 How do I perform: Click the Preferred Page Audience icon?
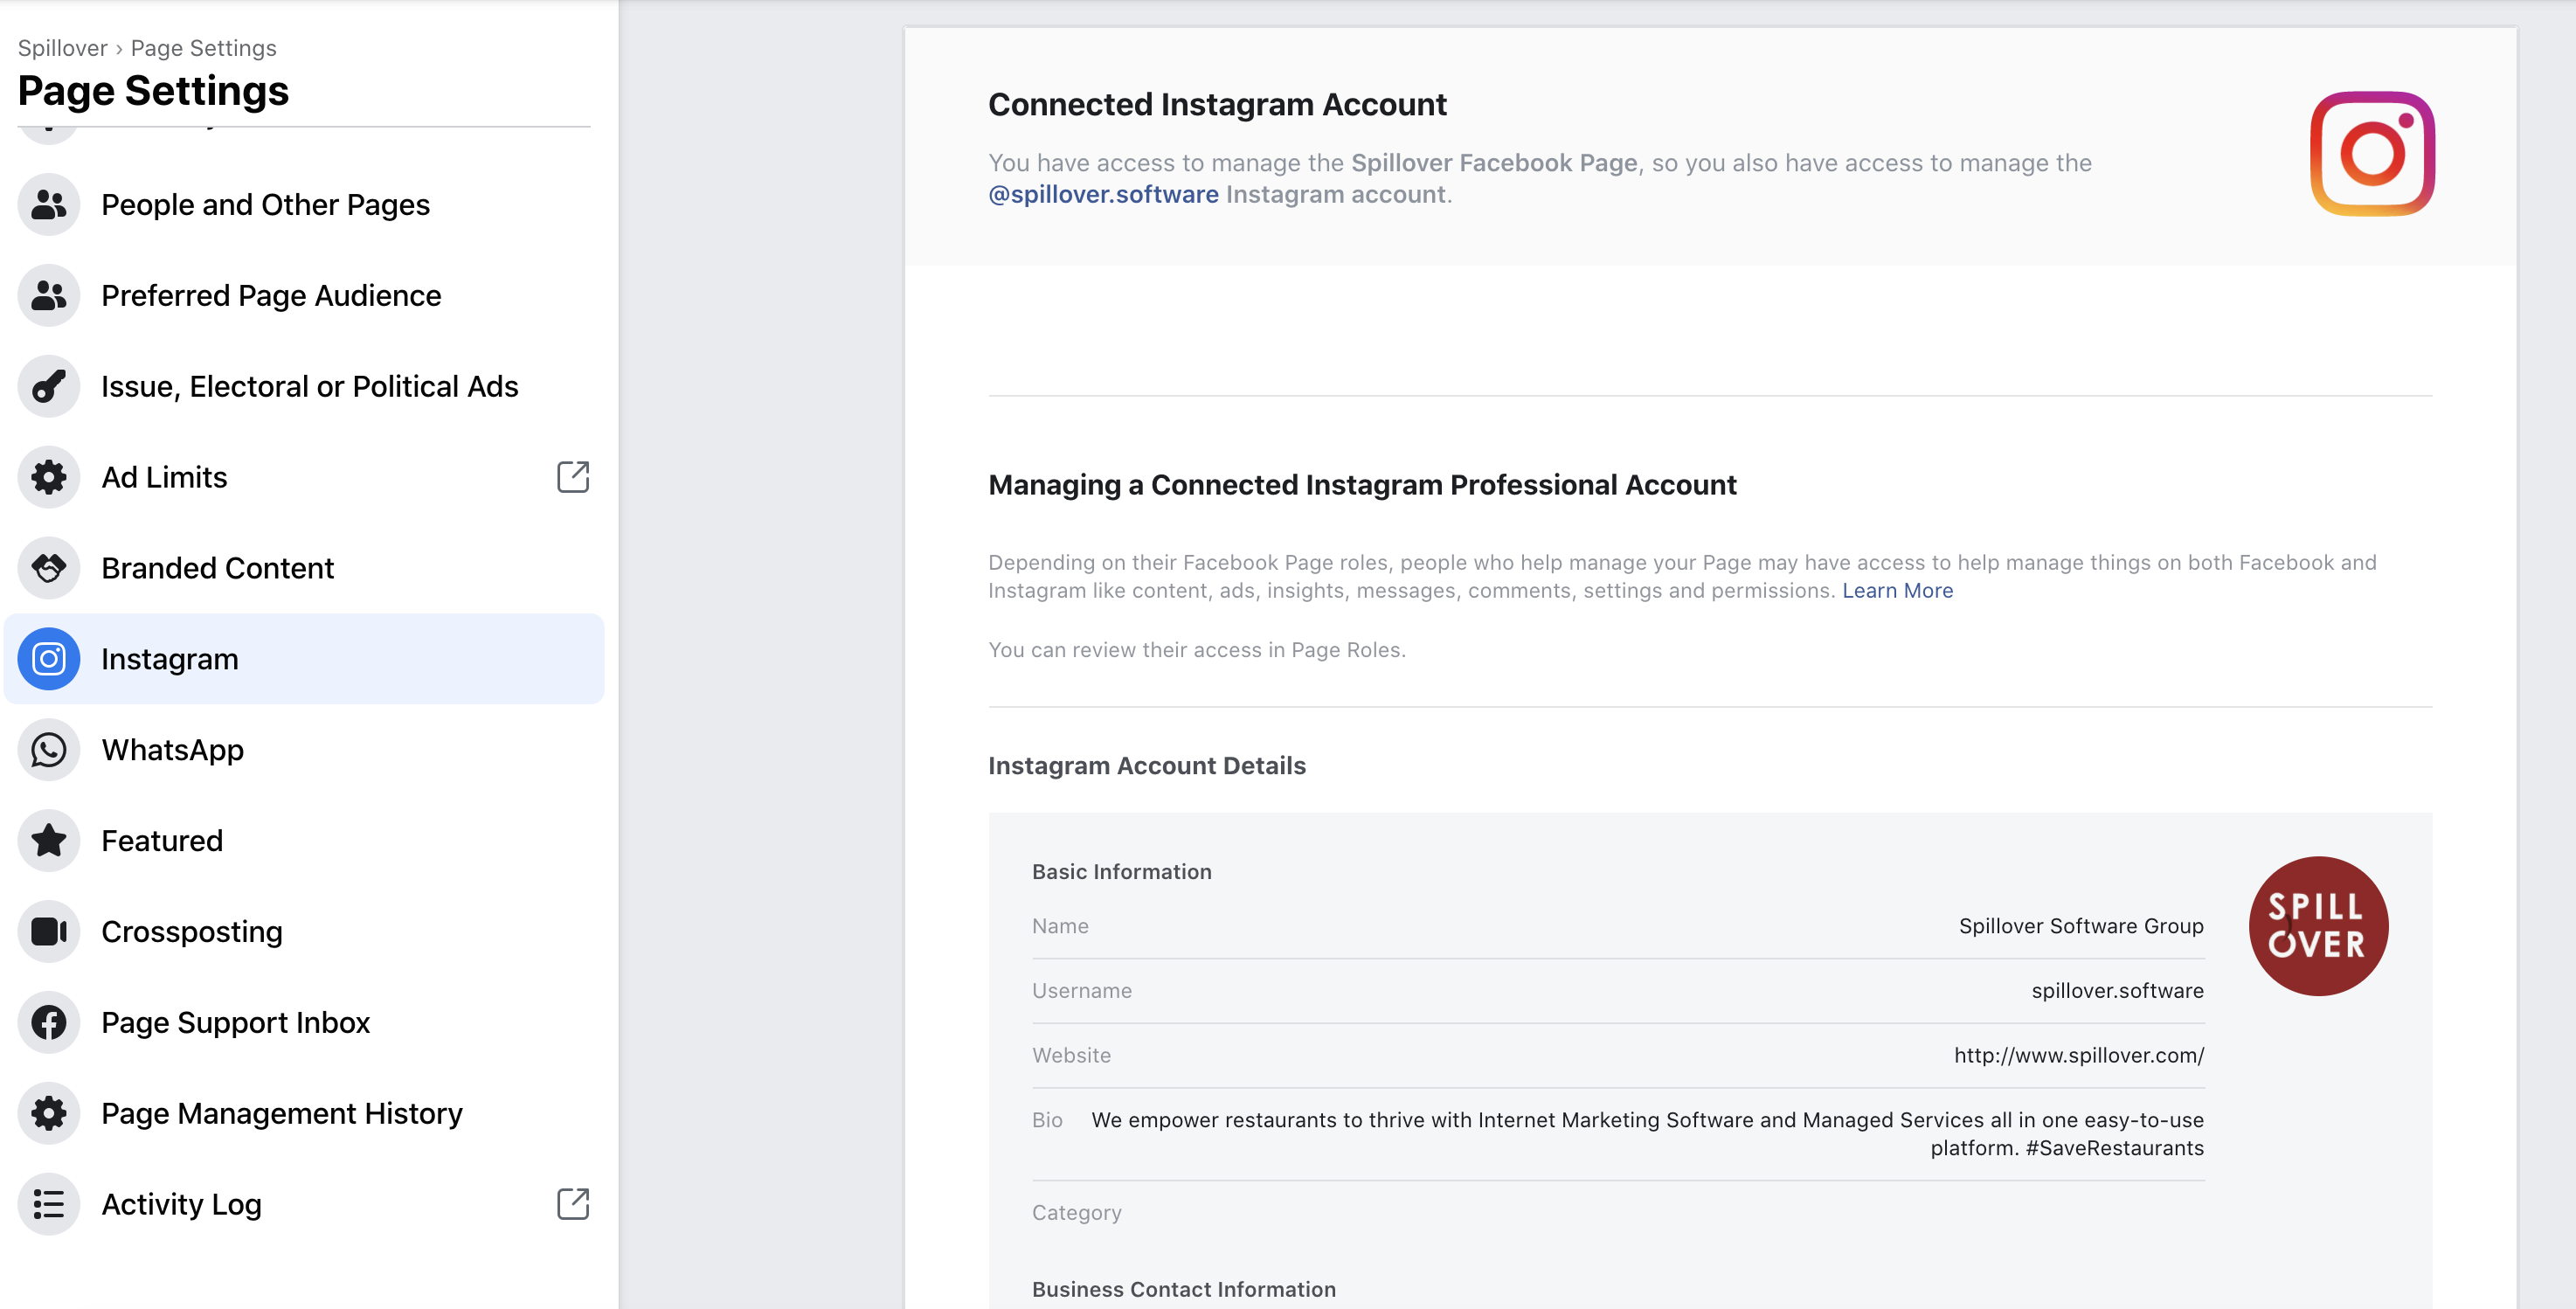click(48, 296)
